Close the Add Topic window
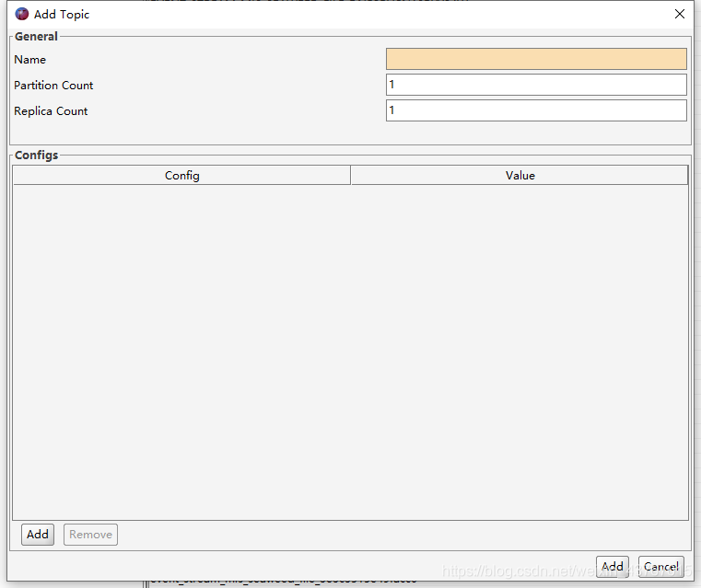Screen dimensions: 701x588 tap(680, 14)
